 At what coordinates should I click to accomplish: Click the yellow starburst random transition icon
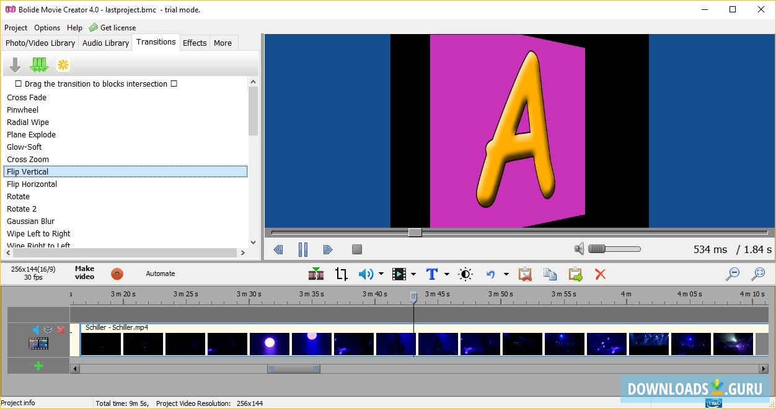click(63, 65)
